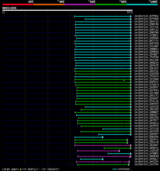Select the UniRef100_Q41396 label

click(146, 60)
